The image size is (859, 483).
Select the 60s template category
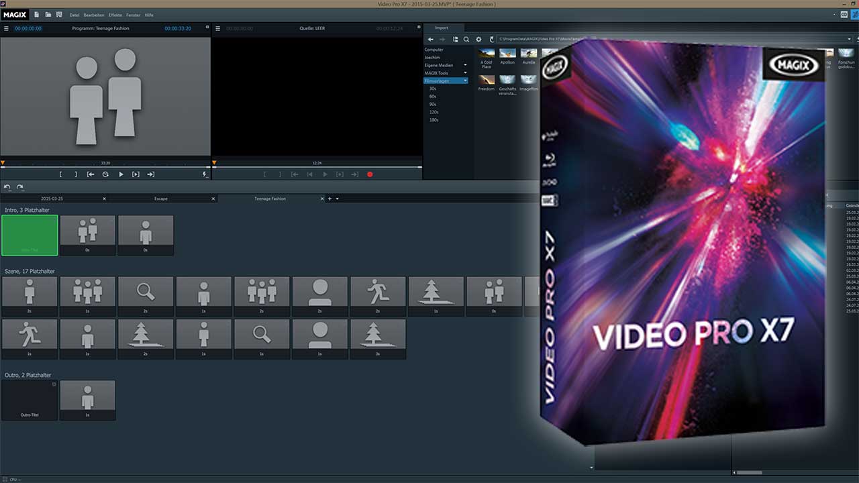[433, 96]
